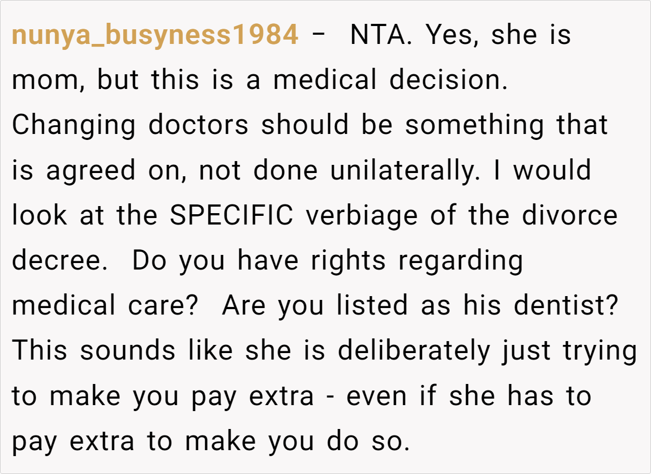Screen dimensions: 651x474
Task: Click the capitalized word SPECIFIC
Action: [x=232, y=215]
